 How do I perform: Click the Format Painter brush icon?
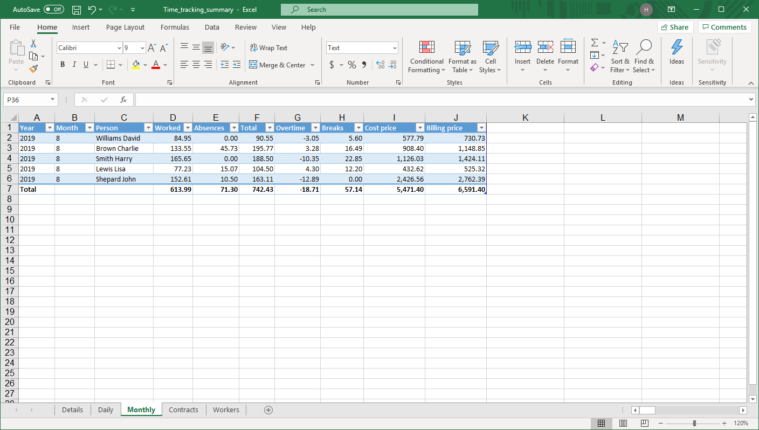click(33, 68)
